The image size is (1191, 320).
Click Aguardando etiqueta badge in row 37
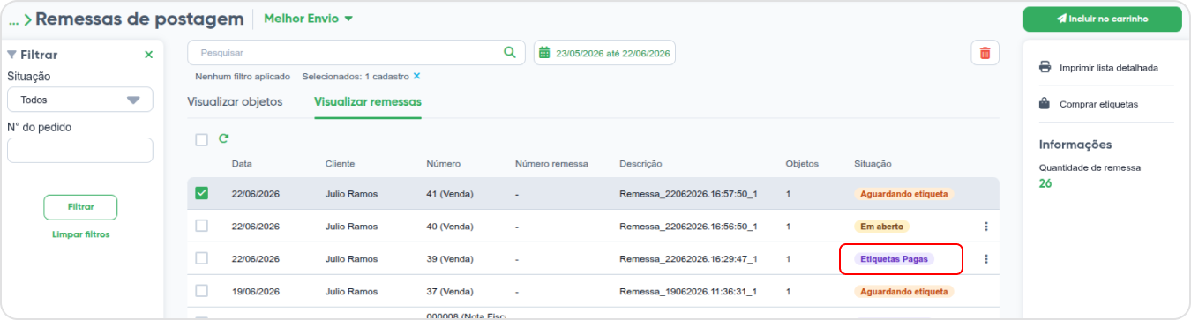tap(903, 291)
